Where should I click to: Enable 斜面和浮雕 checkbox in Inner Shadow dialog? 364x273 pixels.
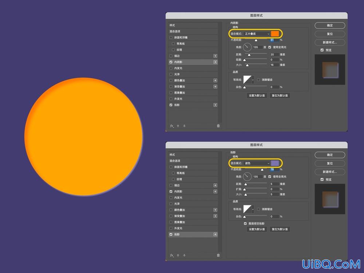(x=171, y=37)
